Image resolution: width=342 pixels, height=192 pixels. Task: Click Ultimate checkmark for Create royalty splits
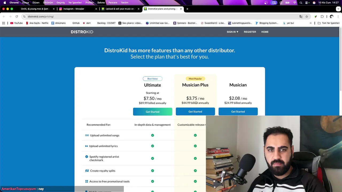(153, 171)
